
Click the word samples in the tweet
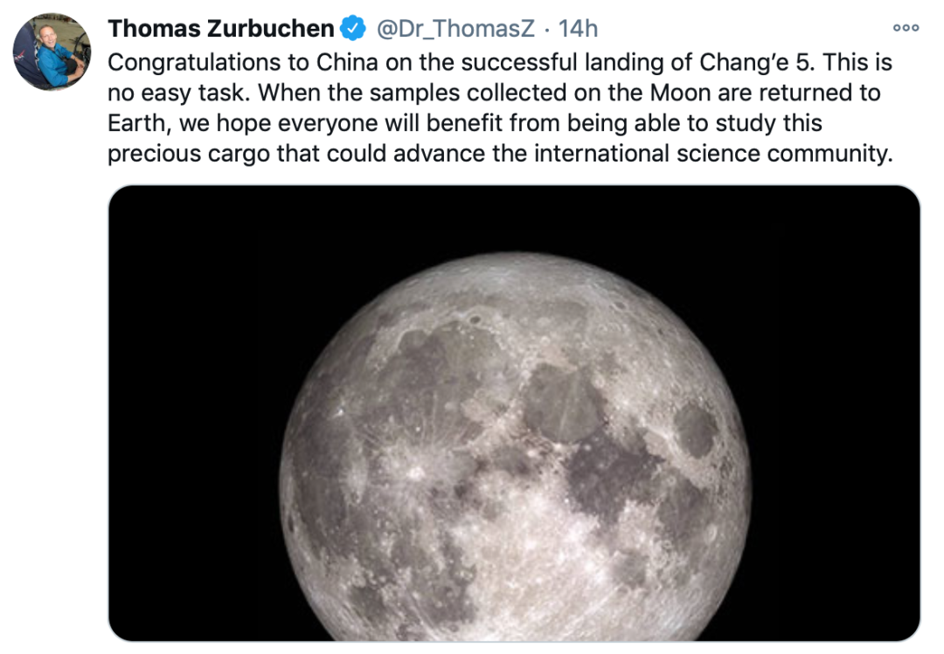pyautogui.click(x=414, y=93)
